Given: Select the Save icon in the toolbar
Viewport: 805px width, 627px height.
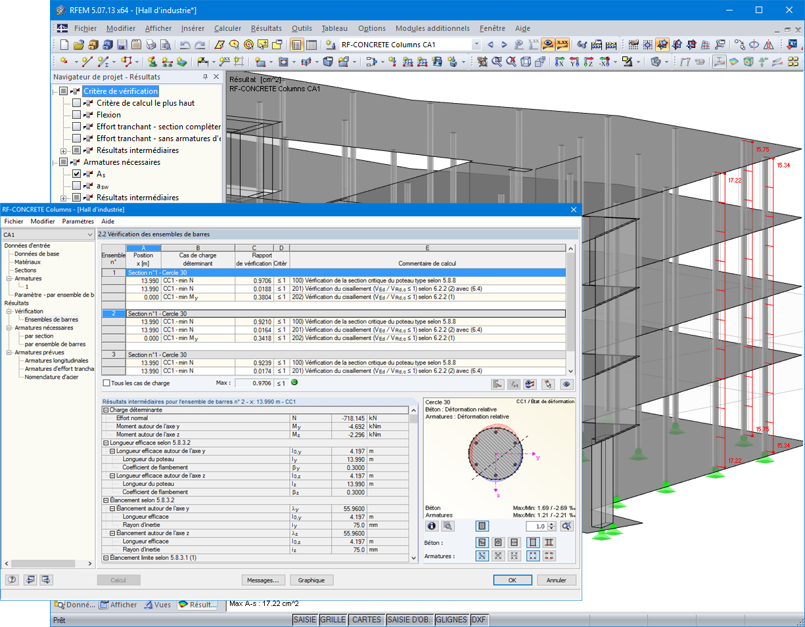Looking at the screenshot, I should pyautogui.click(x=123, y=44).
